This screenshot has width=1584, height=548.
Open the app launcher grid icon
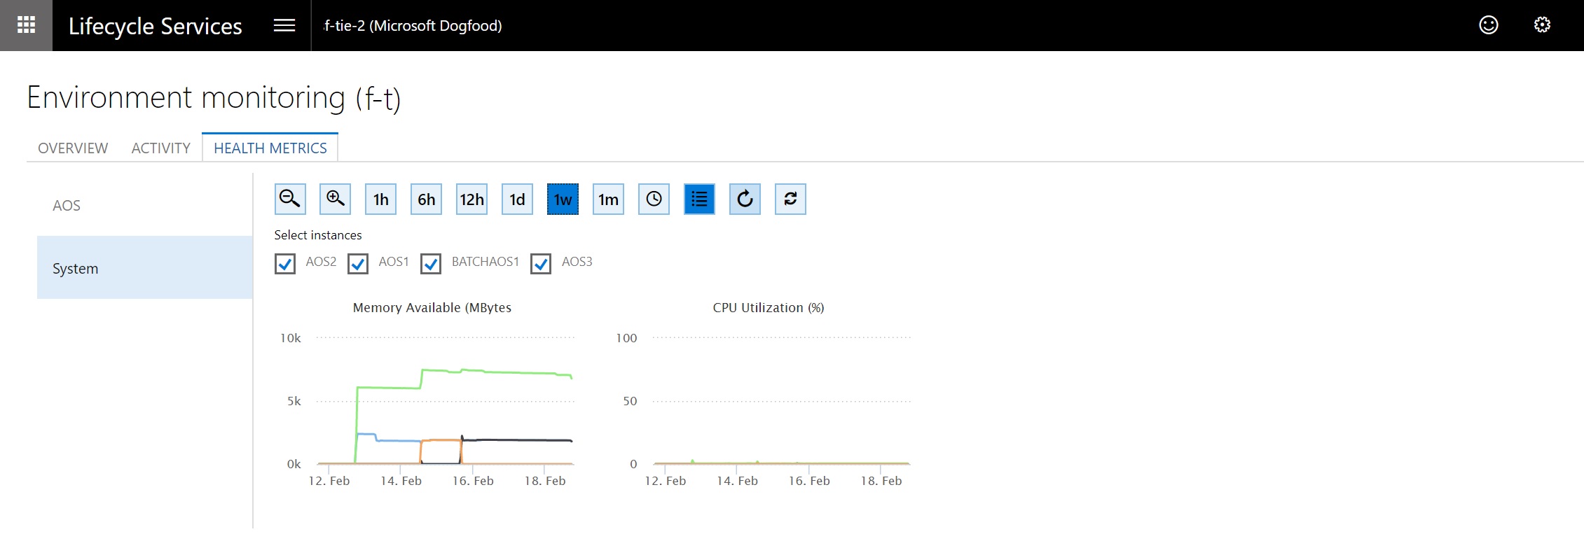(x=26, y=25)
